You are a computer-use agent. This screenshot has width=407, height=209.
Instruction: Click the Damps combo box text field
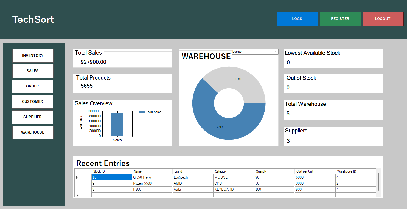252,52
